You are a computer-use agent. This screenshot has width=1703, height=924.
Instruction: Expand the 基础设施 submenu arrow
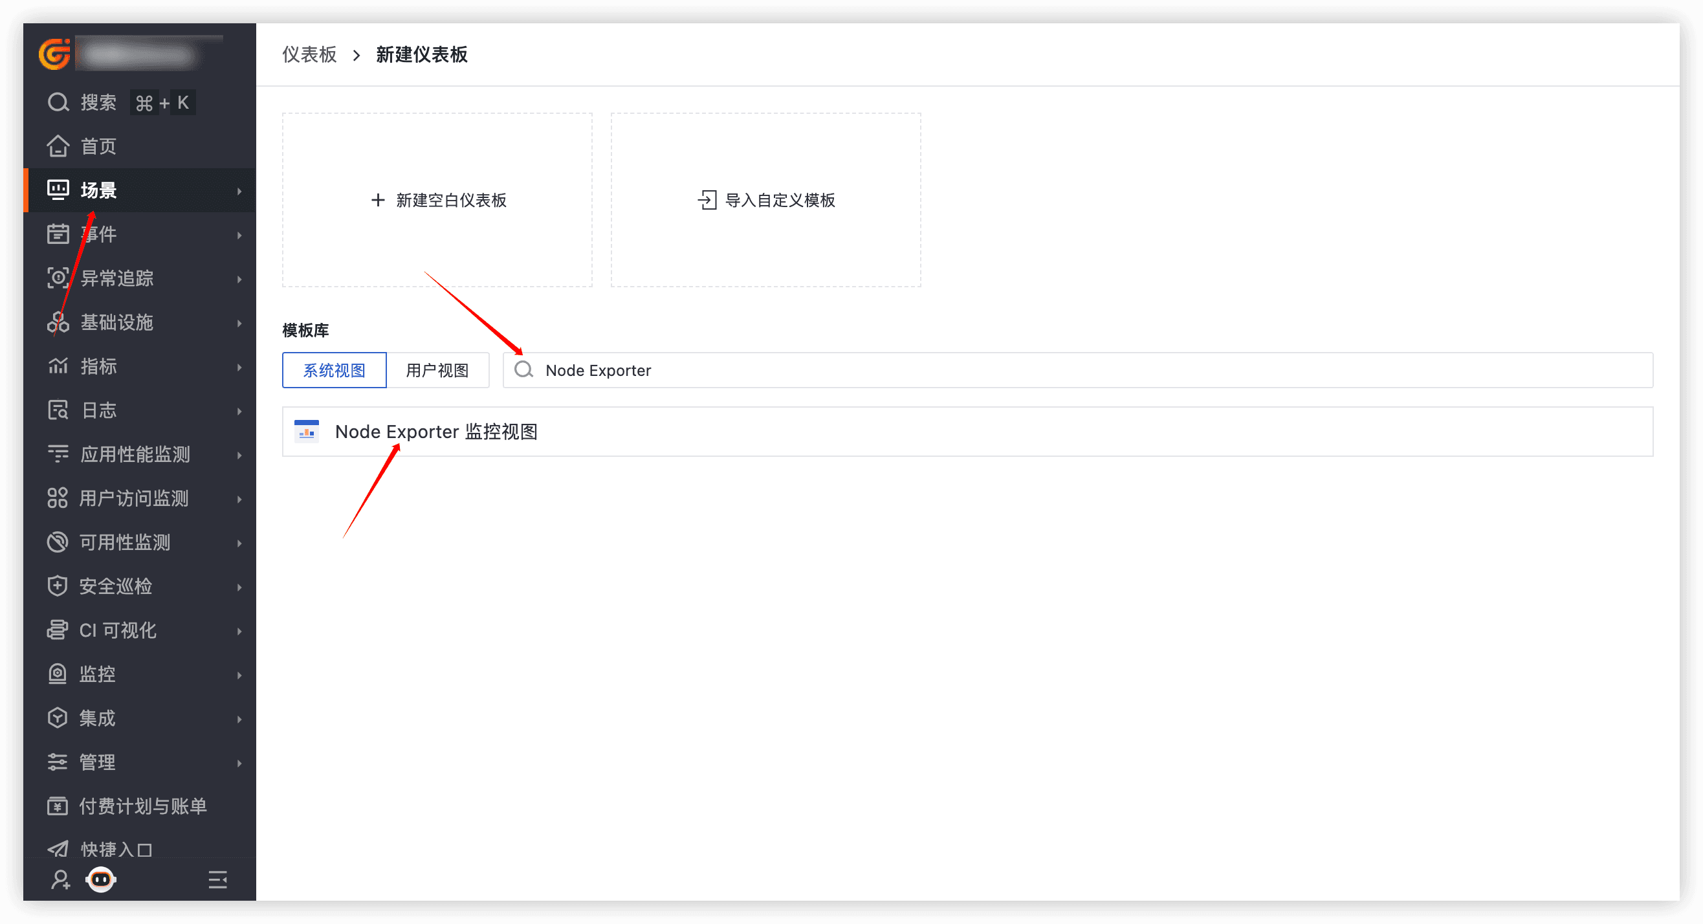click(239, 323)
